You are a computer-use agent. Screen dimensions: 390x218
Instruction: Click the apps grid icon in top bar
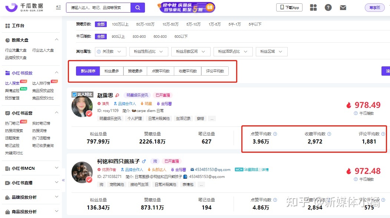[313, 7]
